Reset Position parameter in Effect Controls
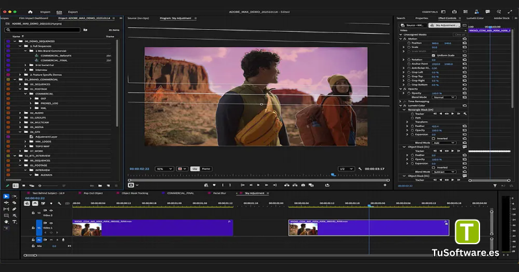The height and width of the screenshot is (272, 519). (x=465, y=43)
